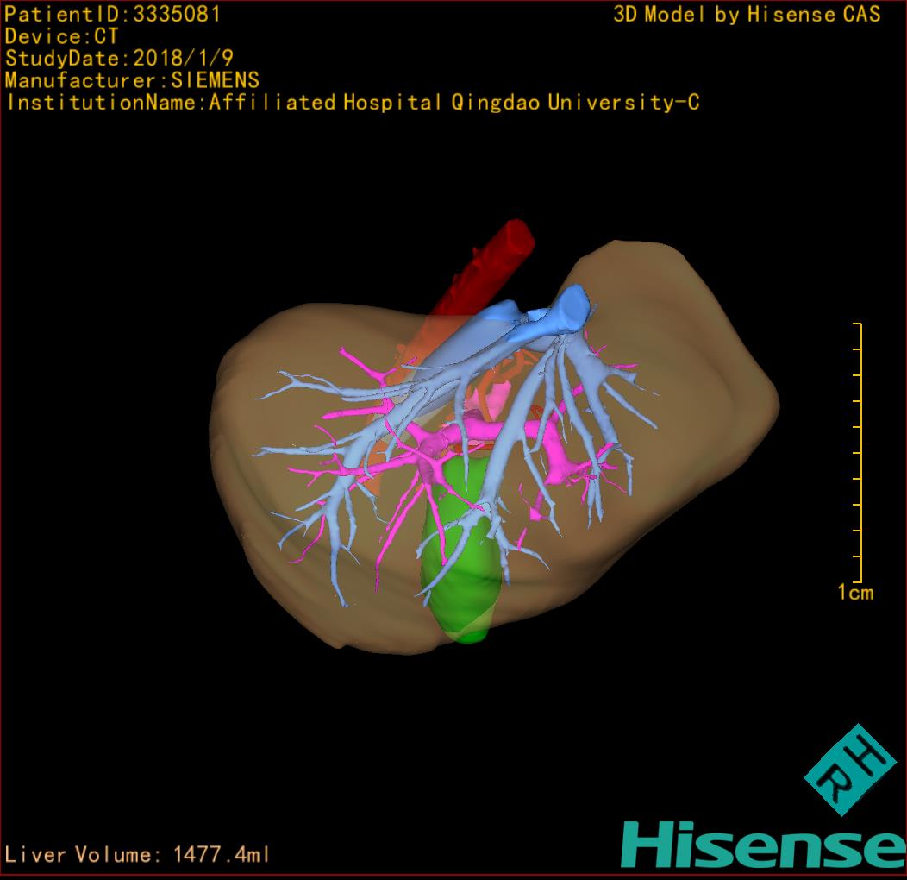Click the InstitutionName Affiliated Hospital Qingdao University text

[x=353, y=103]
